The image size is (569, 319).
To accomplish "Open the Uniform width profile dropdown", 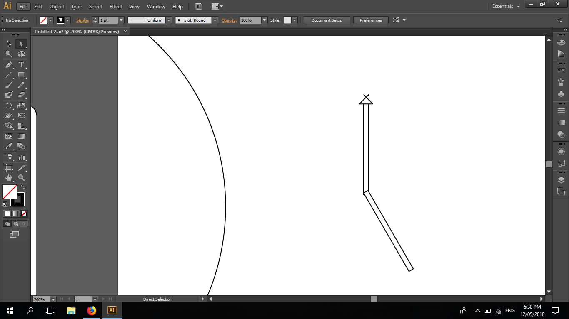I will [169, 20].
